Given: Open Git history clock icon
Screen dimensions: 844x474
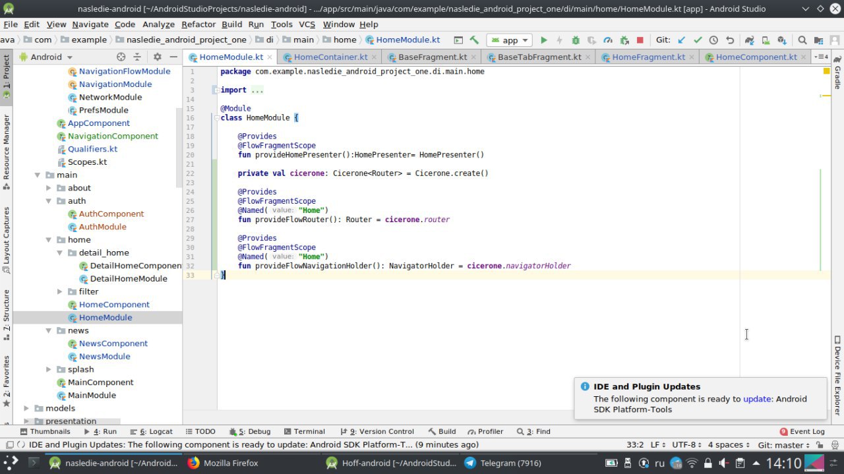Looking at the screenshot, I should coord(713,40).
